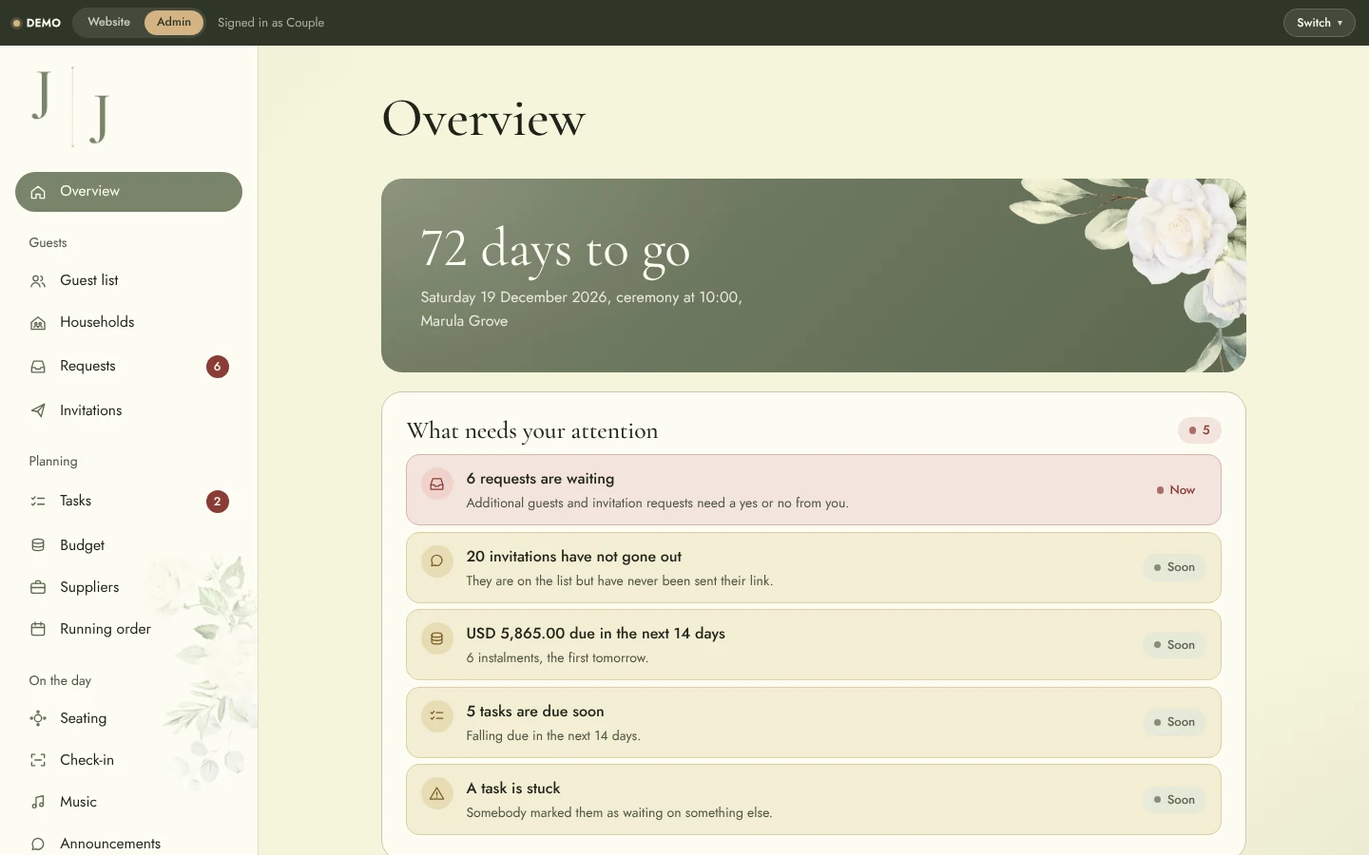The height and width of the screenshot is (855, 1369).
Task: Click the briefcase Suppliers icon
Action: tap(38, 587)
